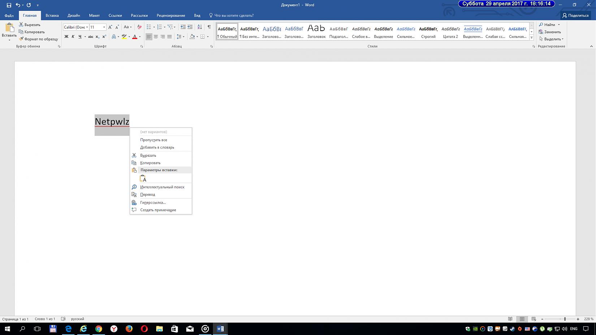The width and height of the screenshot is (596, 335).
Task: Choose 'Добавить в словарь' from the context menu
Action: (x=157, y=147)
